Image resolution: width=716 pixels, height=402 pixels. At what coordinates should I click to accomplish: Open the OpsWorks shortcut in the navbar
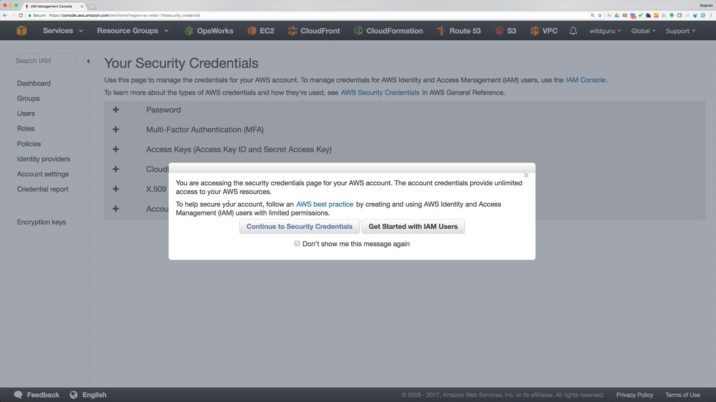tap(209, 31)
